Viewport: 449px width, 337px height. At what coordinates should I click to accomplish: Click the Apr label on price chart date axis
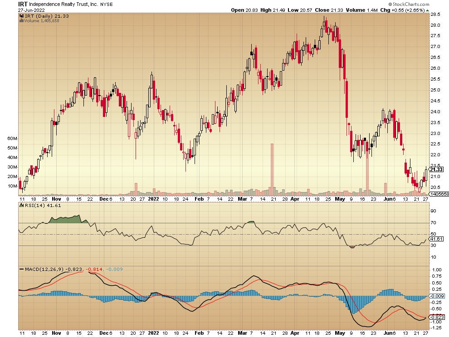click(295, 199)
